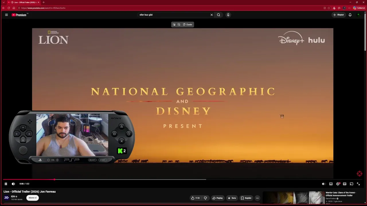
Task: Like the video with thumbs up
Action: click(x=196, y=198)
